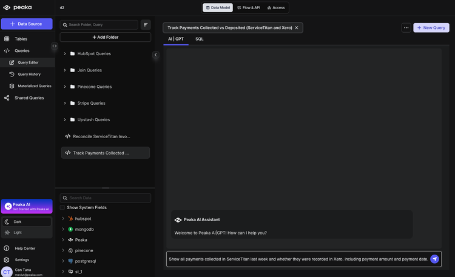Click the Add Folder button
This screenshot has height=277, width=455.
pos(106,37)
